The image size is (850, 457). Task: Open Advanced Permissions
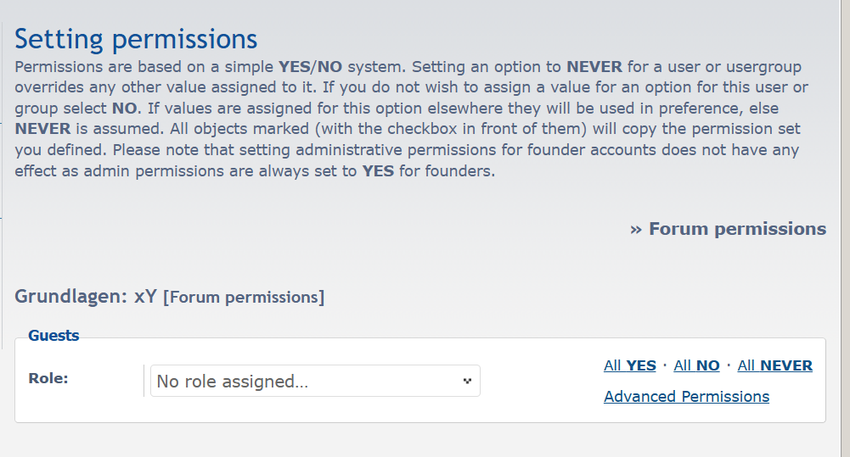point(686,397)
